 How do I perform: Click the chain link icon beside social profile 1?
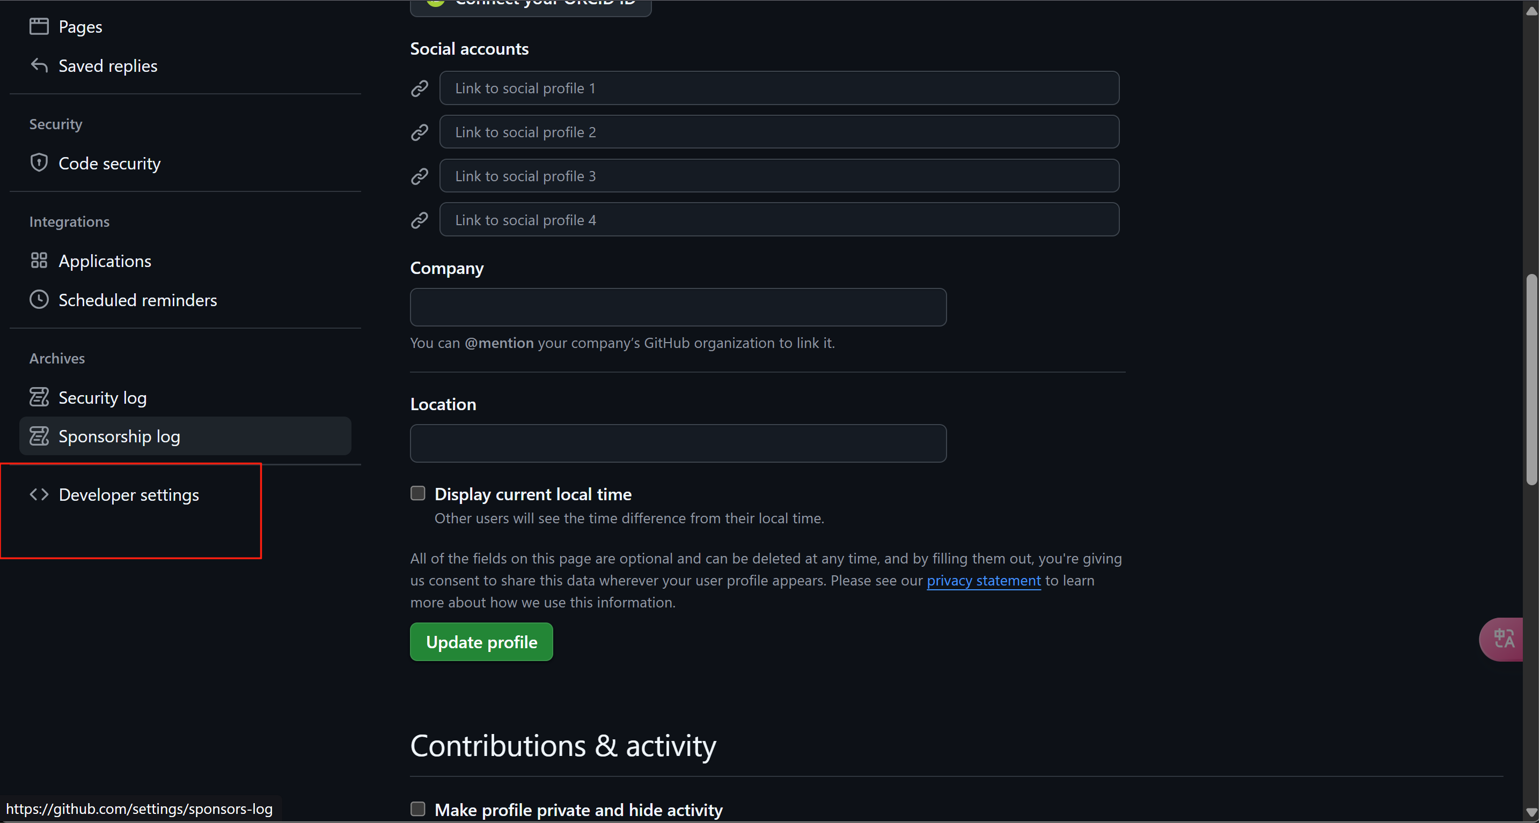coord(419,88)
